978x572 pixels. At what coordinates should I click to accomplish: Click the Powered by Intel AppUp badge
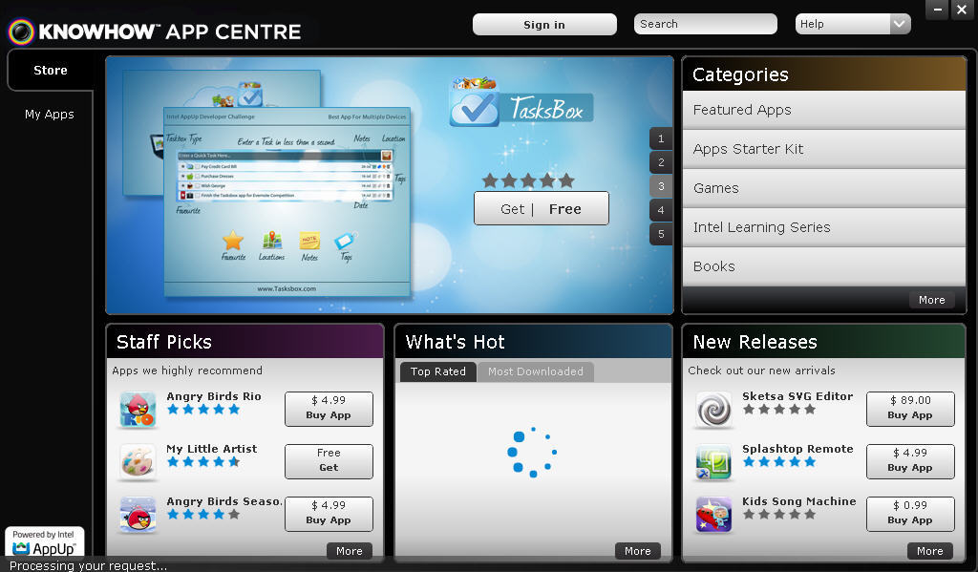click(x=44, y=540)
